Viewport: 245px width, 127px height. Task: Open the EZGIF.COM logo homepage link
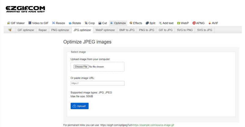[25, 9]
